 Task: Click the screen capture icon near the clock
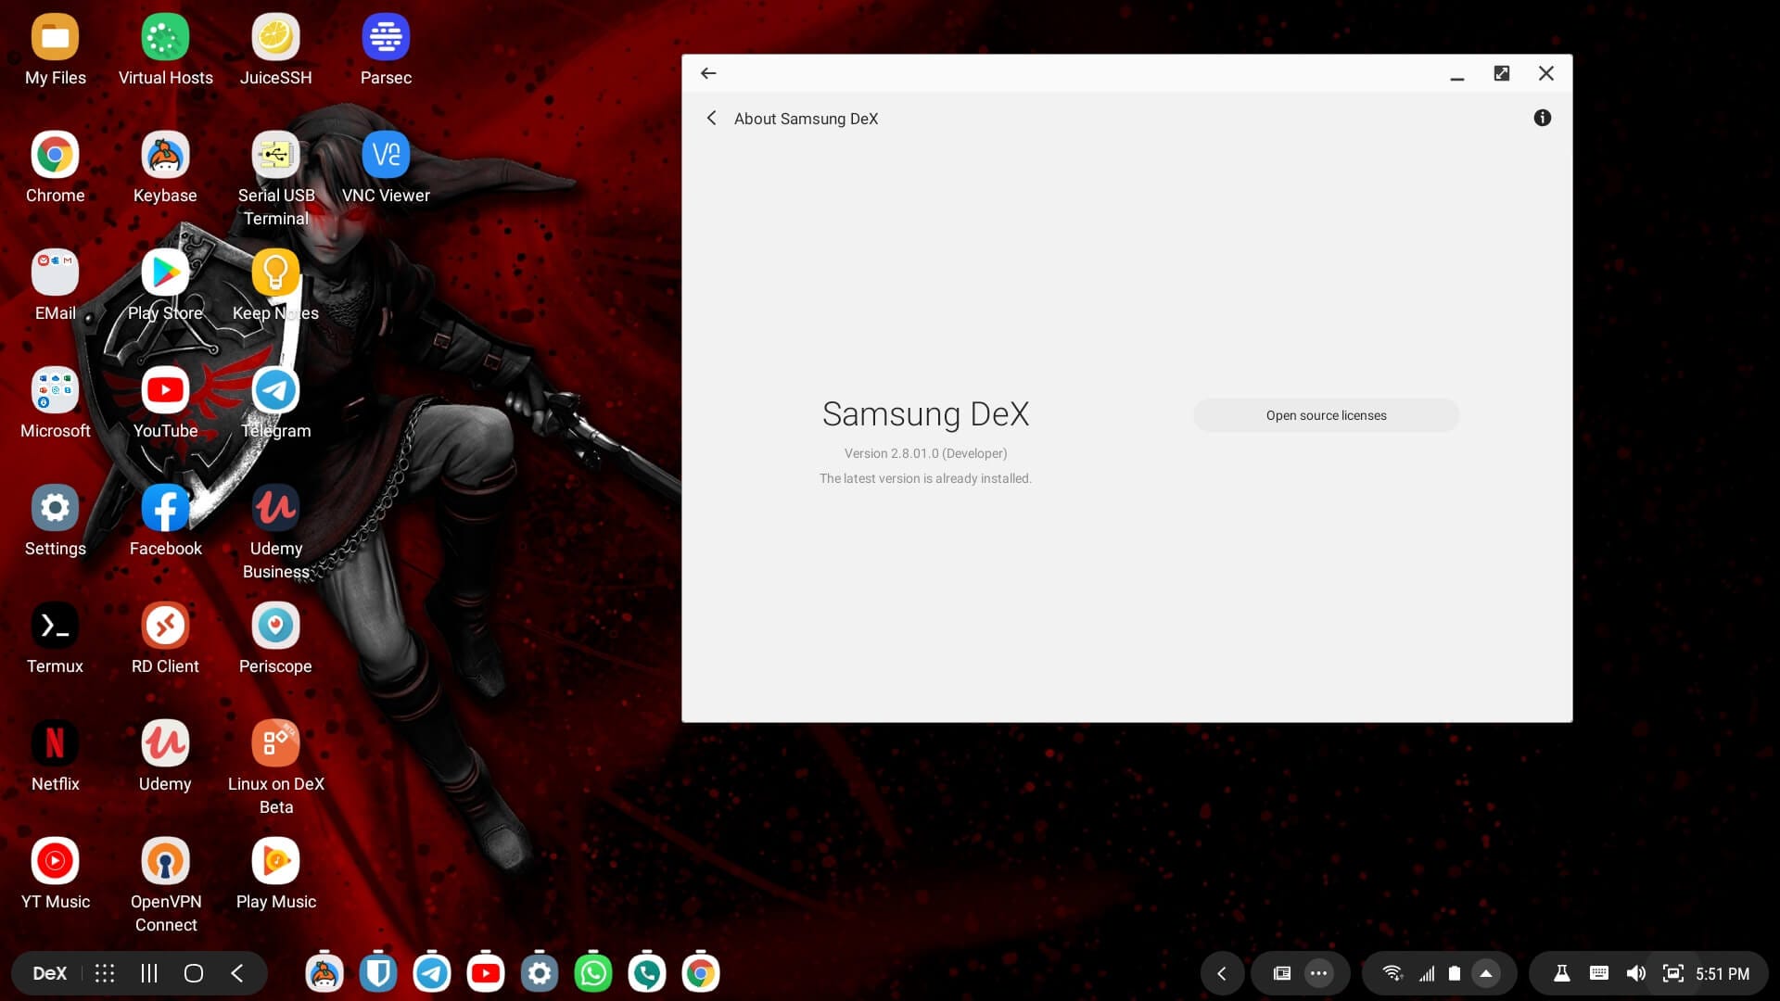coord(1672,972)
